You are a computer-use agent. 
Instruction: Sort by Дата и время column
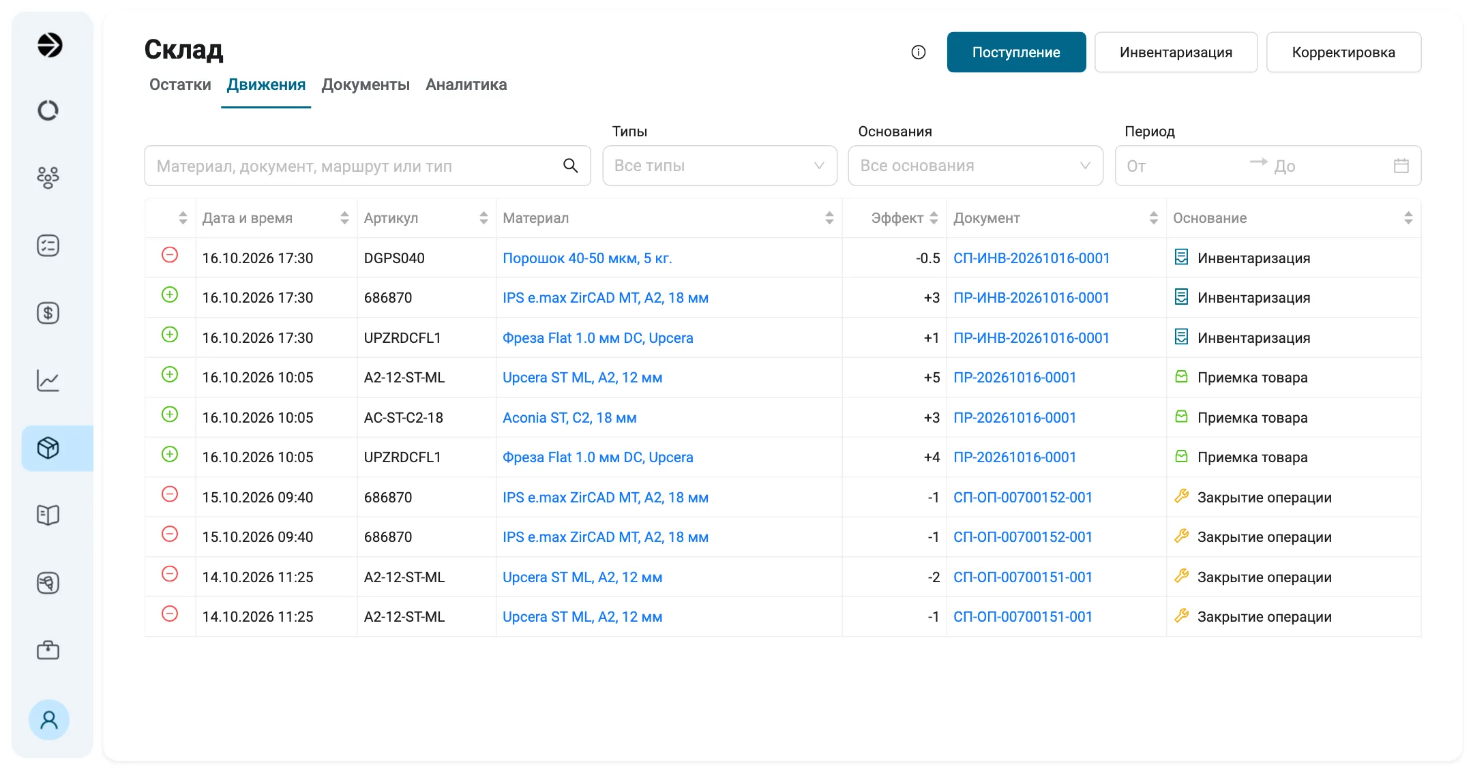[344, 218]
